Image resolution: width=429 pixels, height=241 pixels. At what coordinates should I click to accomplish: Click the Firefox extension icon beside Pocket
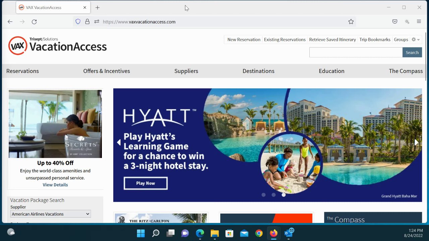coord(407,22)
